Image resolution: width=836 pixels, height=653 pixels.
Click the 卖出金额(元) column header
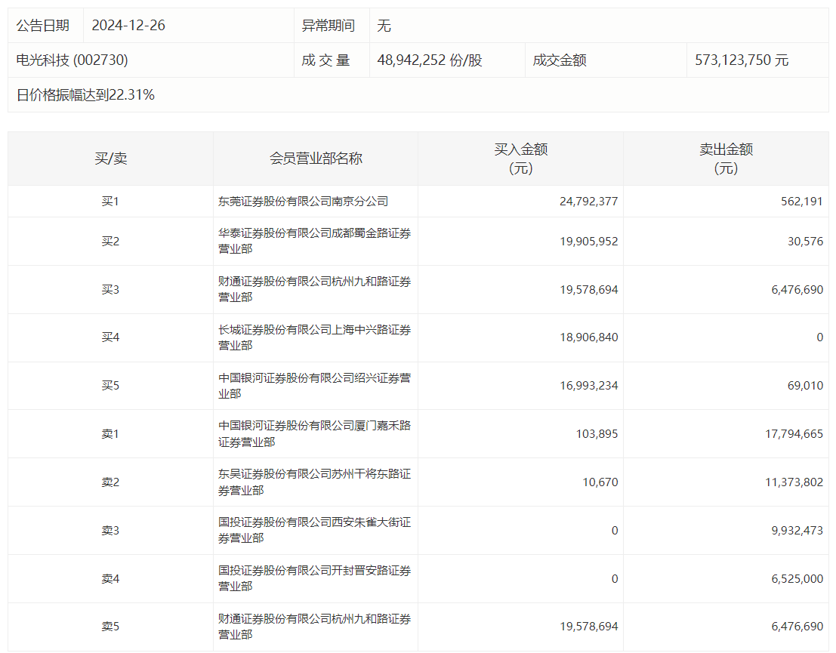coord(726,159)
